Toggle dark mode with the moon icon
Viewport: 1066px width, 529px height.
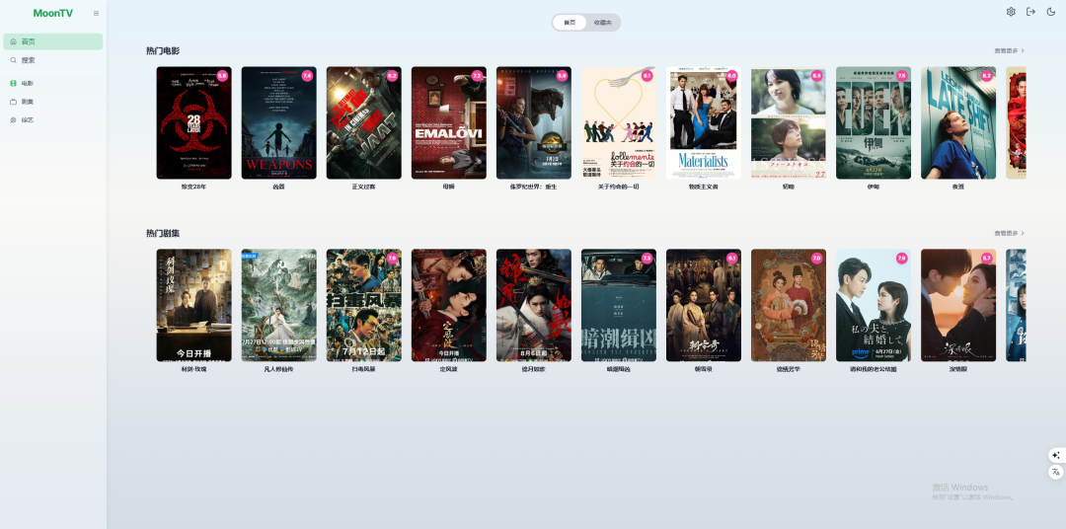[1051, 12]
